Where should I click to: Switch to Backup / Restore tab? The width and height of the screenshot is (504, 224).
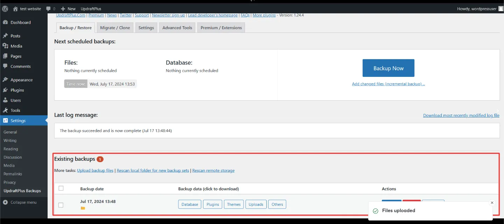click(76, 28)
